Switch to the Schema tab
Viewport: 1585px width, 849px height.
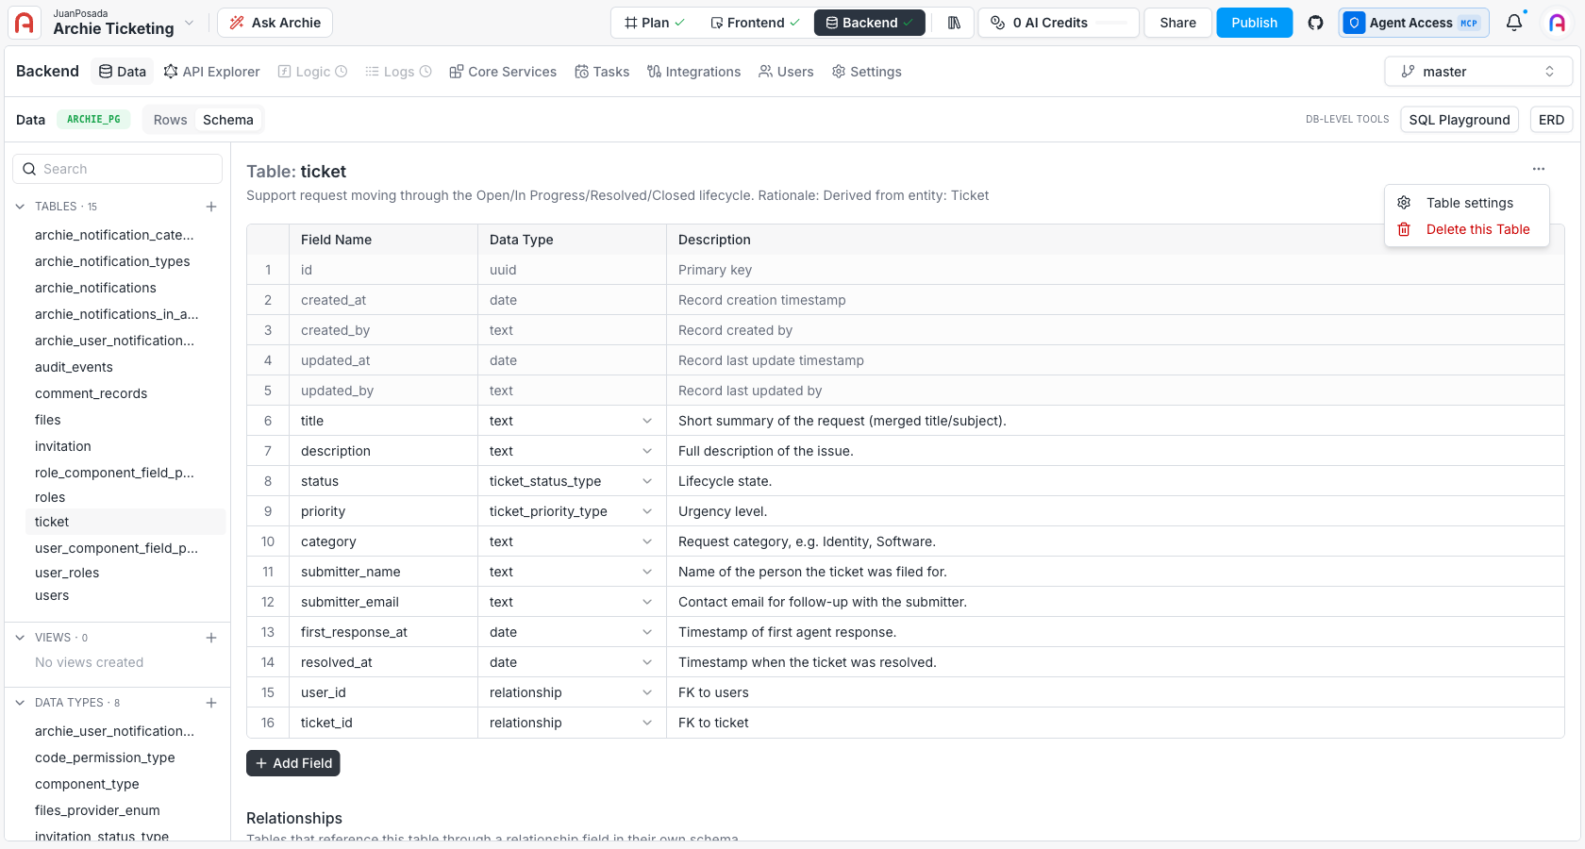click(228, 120)
